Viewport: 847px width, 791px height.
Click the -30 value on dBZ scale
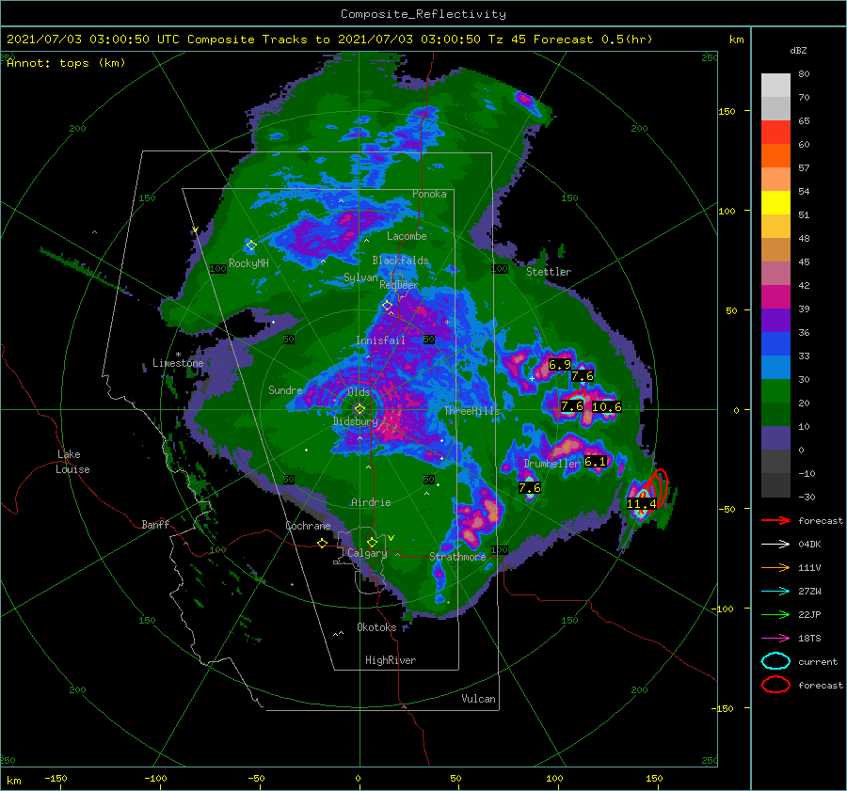pos(807,497)
